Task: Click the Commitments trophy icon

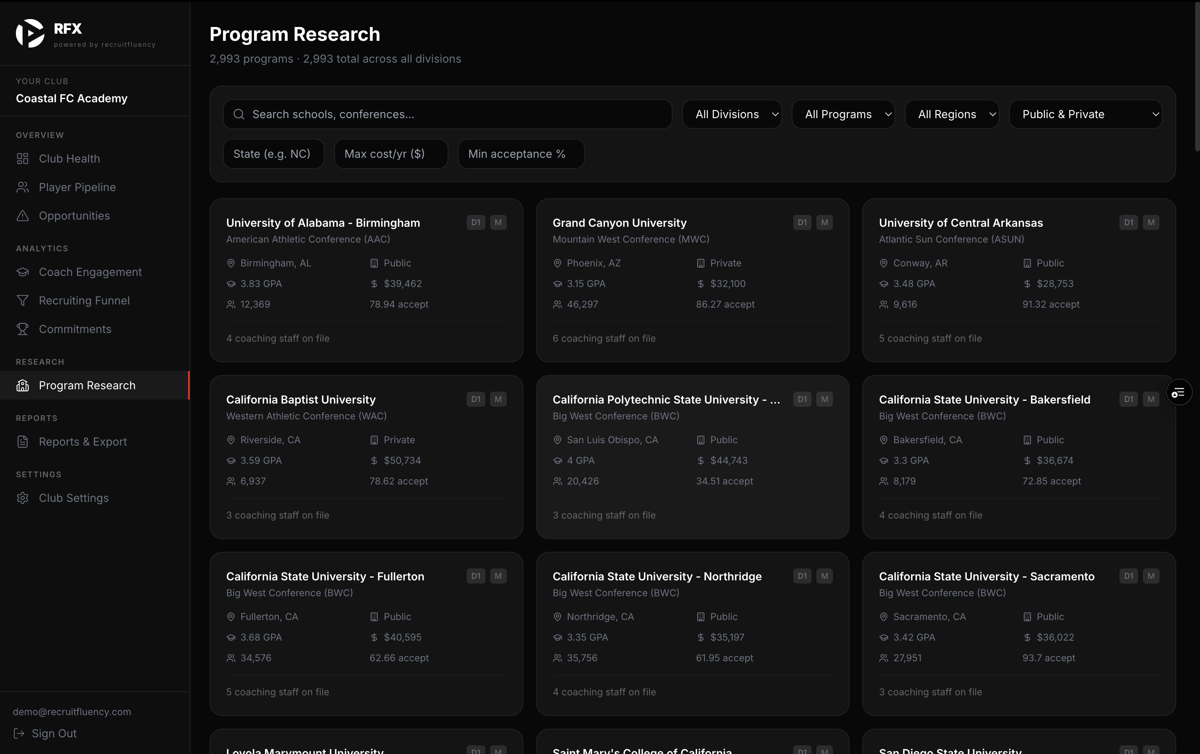Action: coord(23,329)
